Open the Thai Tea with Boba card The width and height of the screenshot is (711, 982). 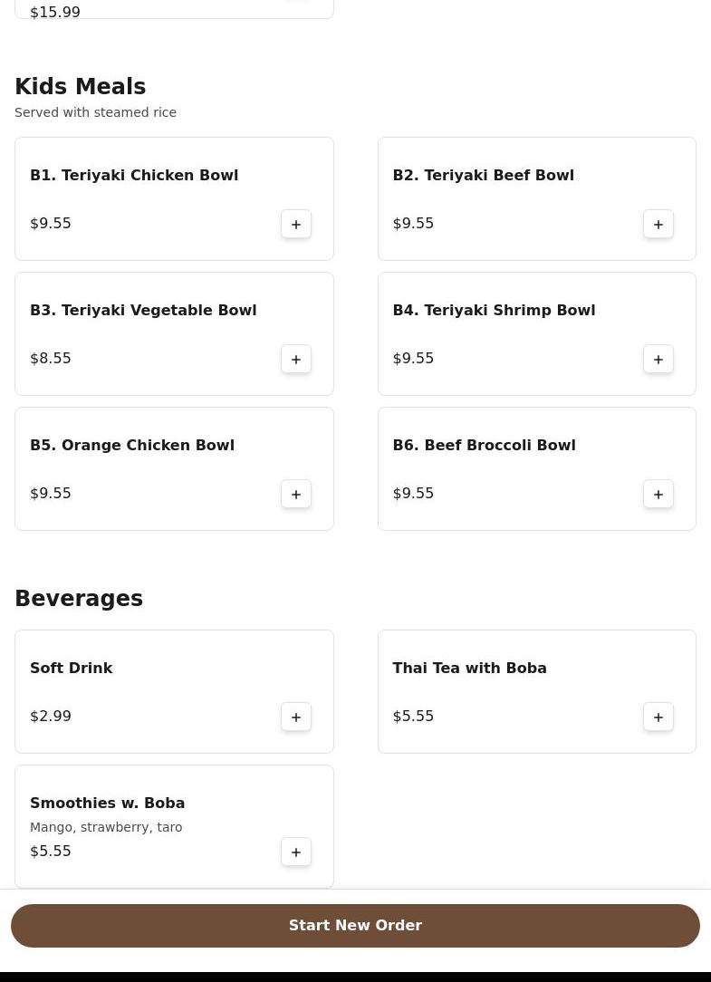(537, 691)
